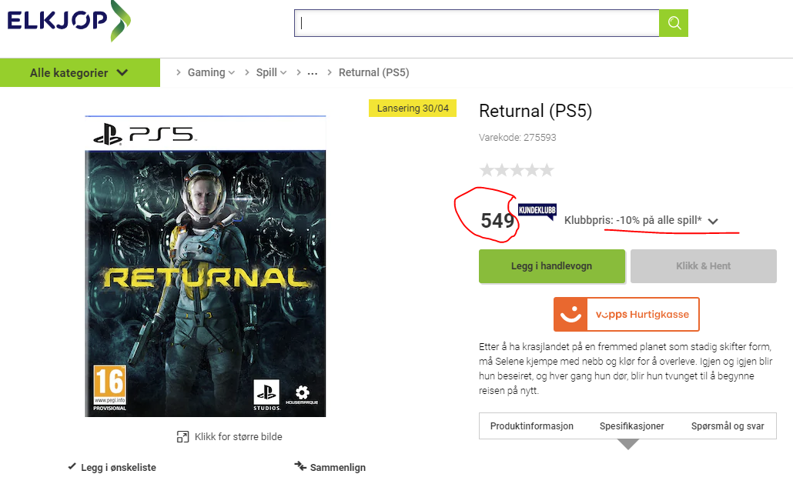
Task: Open the Spørsmål og svar tab
Action: (x=728, y=426)
